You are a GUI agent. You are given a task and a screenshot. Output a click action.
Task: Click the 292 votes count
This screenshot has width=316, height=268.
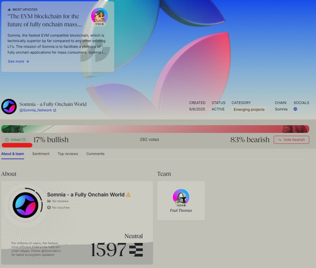pyautogui.click(x=149, y=140)
